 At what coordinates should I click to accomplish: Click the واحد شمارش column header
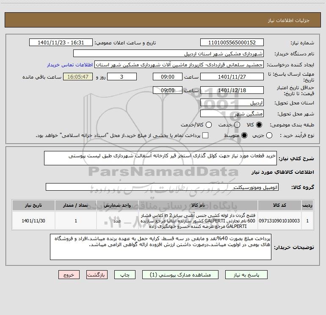(117, 205)
